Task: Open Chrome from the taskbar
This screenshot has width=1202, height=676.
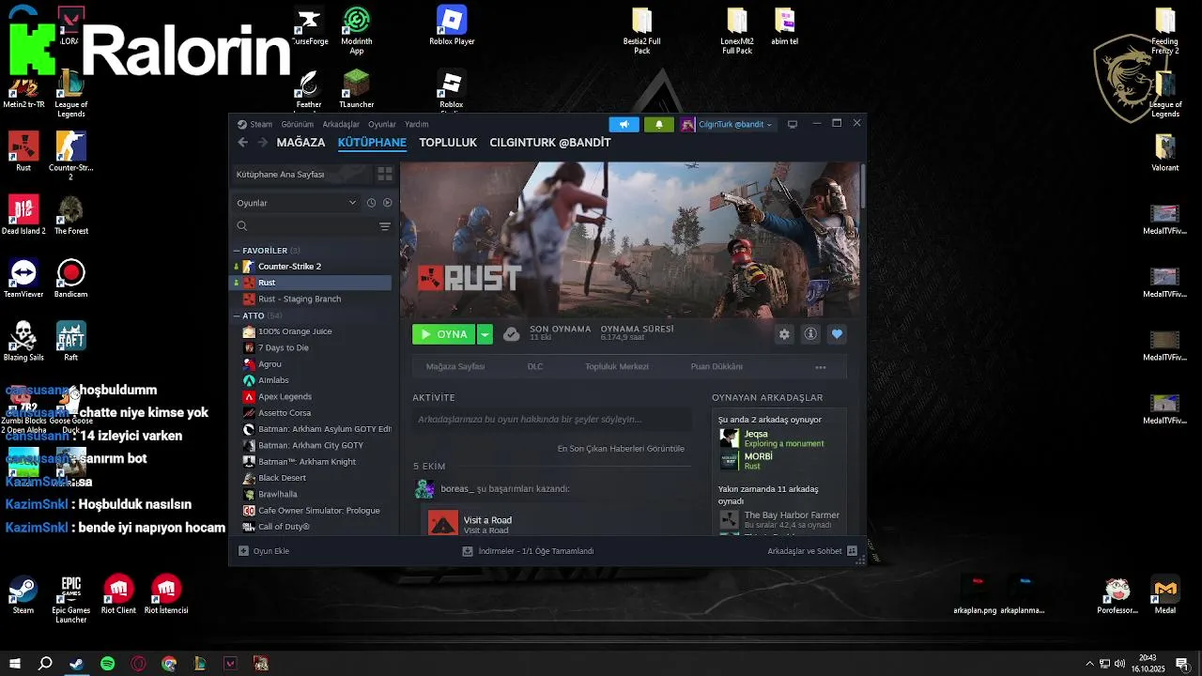Action: point(169,664)
